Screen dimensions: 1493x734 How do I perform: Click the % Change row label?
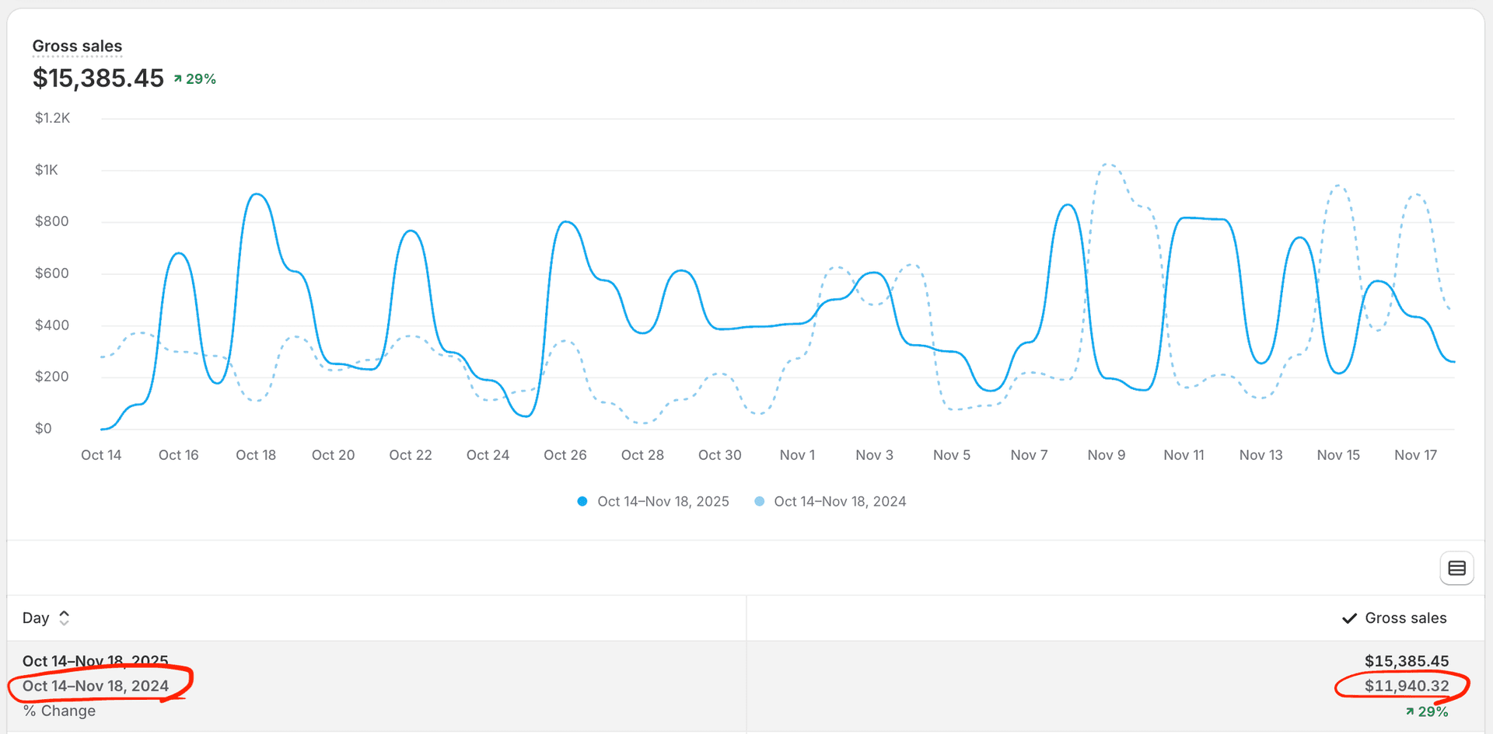point(59,711)
